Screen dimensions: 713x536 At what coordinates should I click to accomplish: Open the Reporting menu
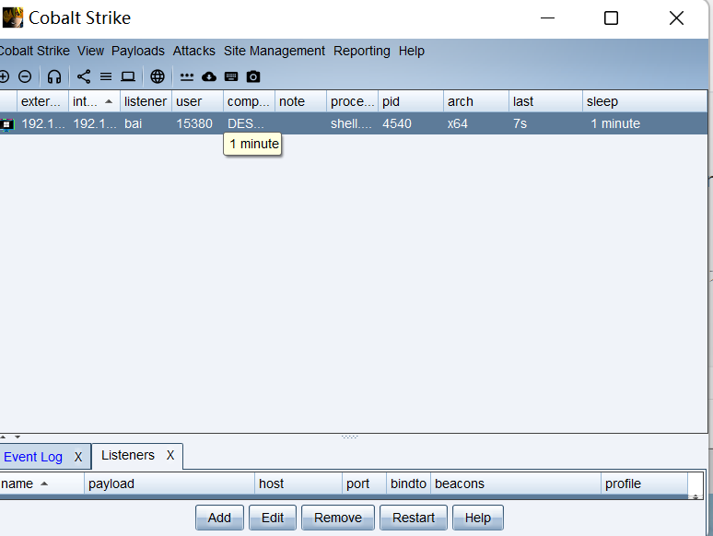click(x=361, y=51)
